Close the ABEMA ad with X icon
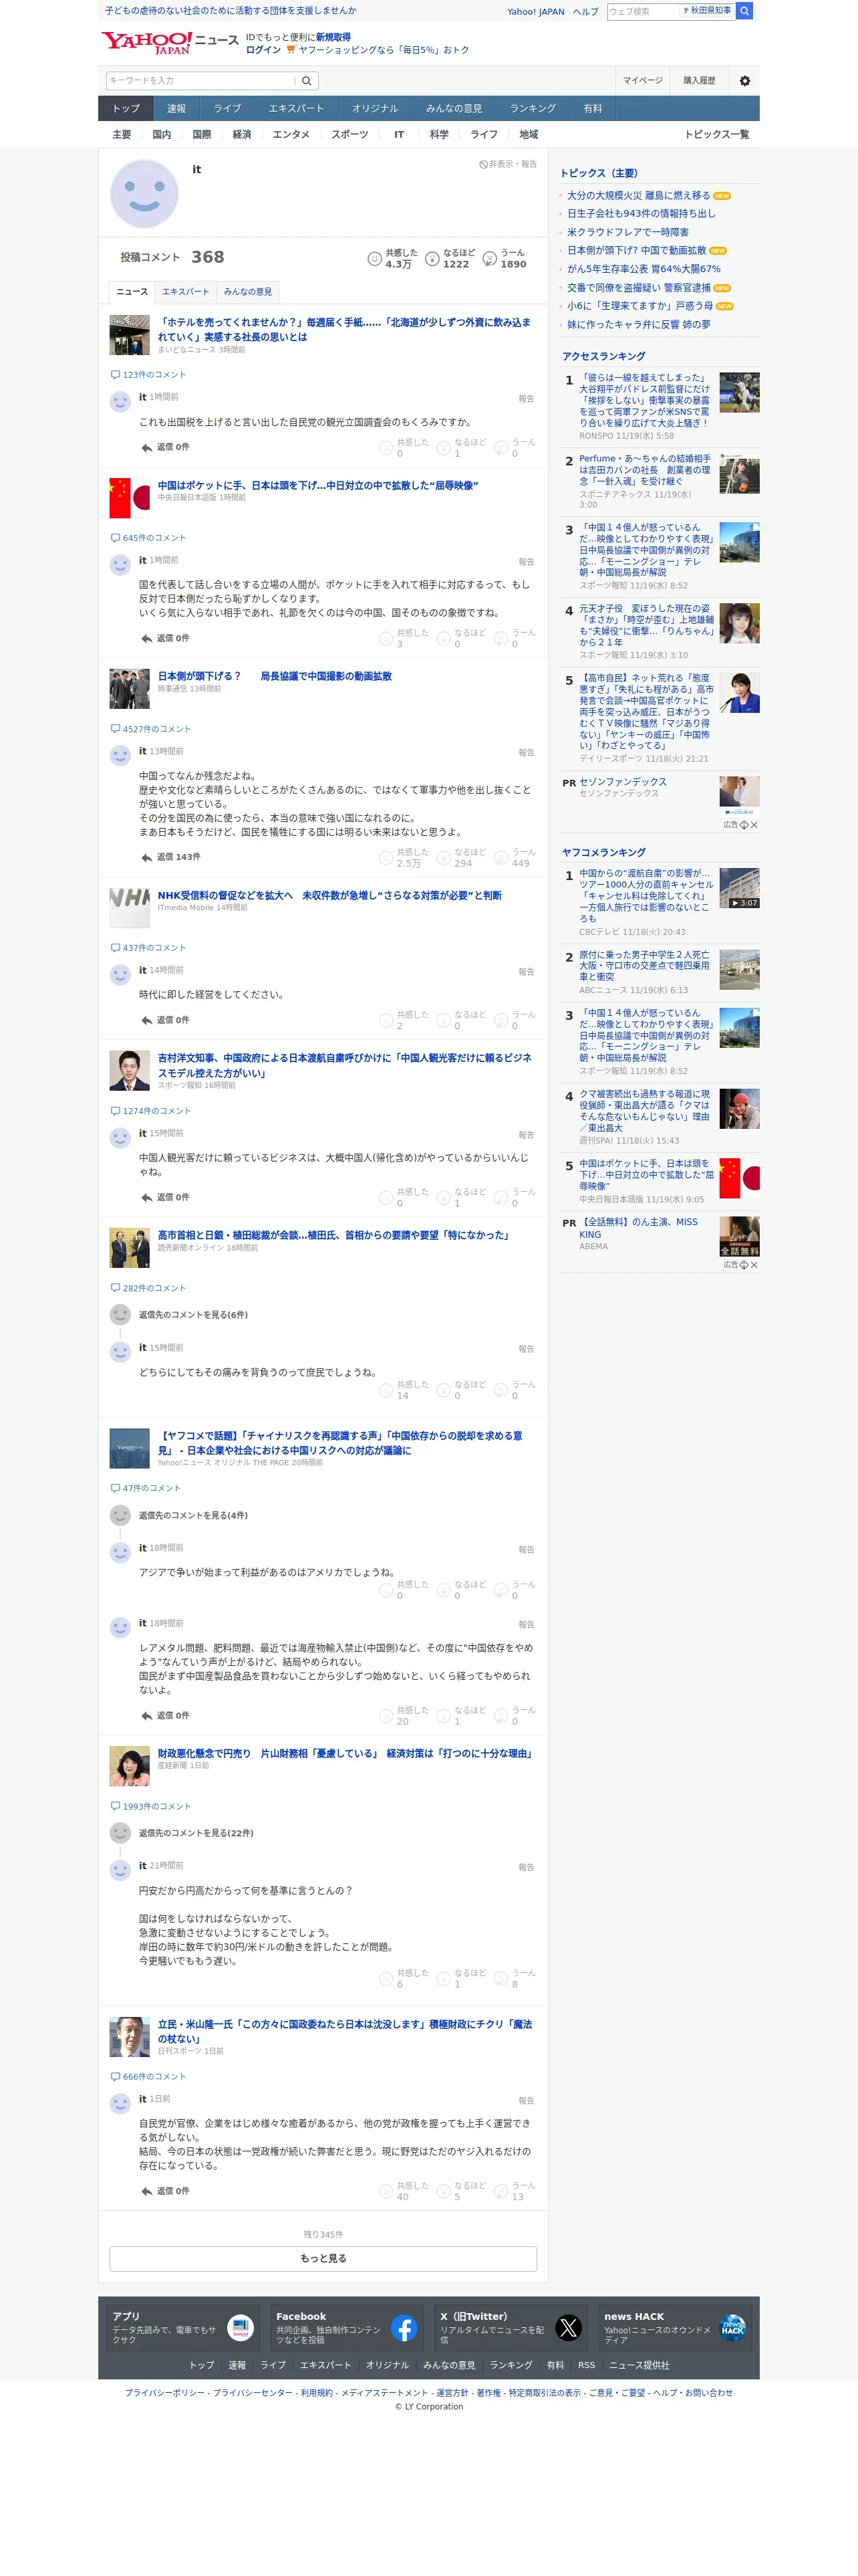 754,1265
